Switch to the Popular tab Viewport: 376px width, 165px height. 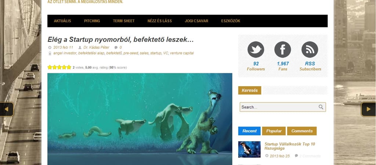tap(274, 131)
